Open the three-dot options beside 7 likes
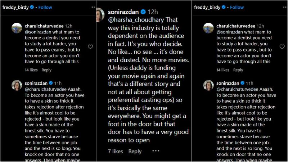This screenshot has height=162, width=288. 156,151
